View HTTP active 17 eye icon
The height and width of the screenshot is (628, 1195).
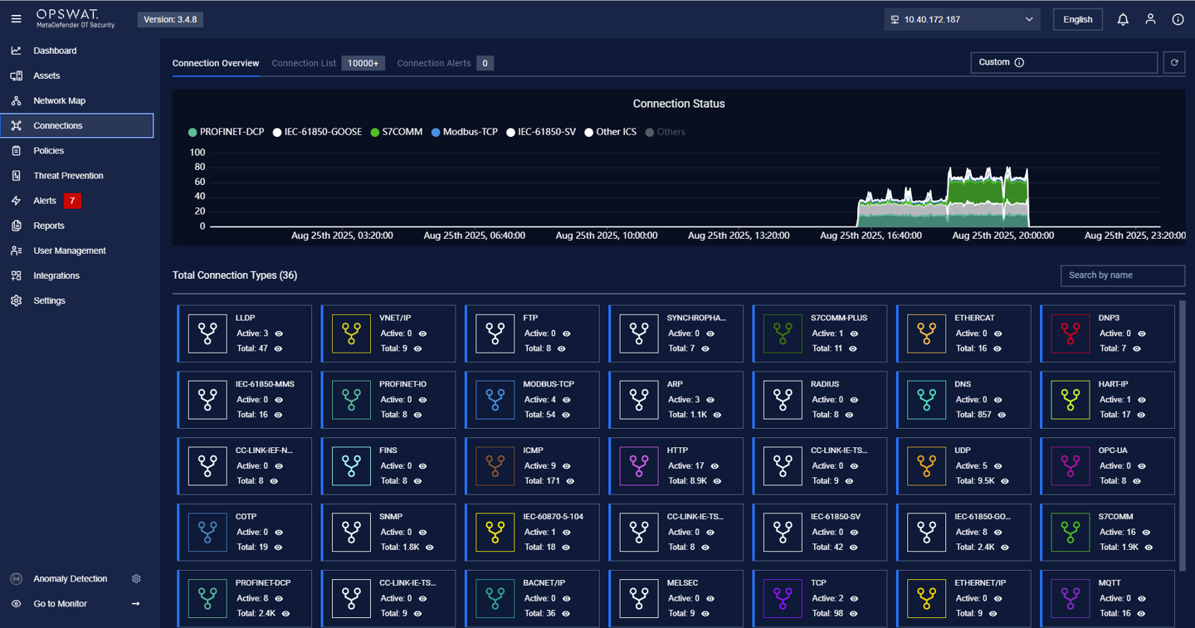click(715, 466)
